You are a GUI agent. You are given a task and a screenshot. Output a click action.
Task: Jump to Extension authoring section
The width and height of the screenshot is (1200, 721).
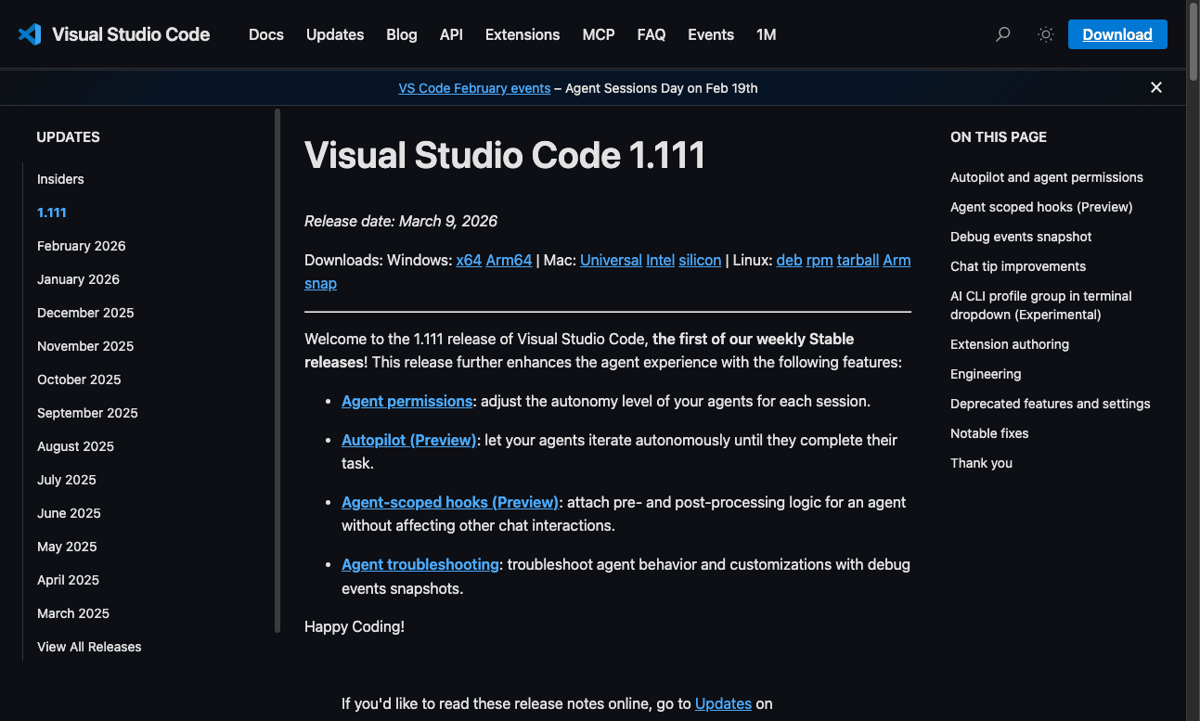tap(1010, 344)
